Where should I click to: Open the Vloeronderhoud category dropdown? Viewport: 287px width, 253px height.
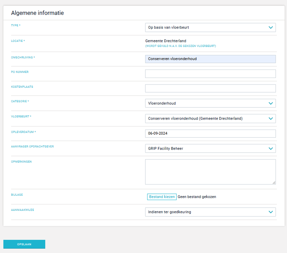pyautogui.click(x=210, y=103)
